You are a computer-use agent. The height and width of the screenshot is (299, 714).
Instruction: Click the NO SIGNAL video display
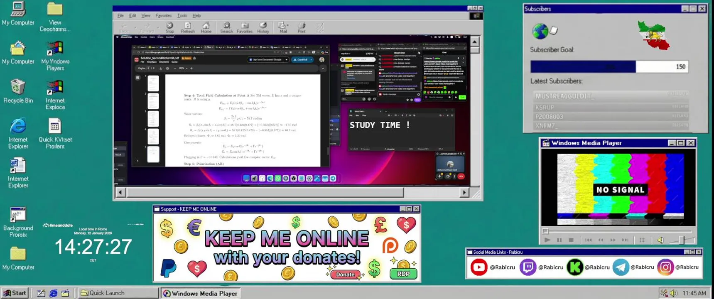[620, 190]
